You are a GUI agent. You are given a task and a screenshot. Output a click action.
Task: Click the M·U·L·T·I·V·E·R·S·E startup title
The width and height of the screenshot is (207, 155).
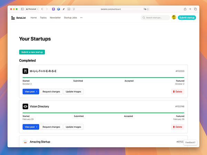pos(43,71)
